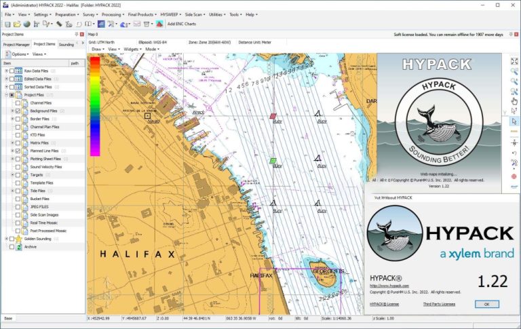Click the north arrow compass icon in sidebar
This screenshot has width=521, height=329.
(x=514, y=143)
